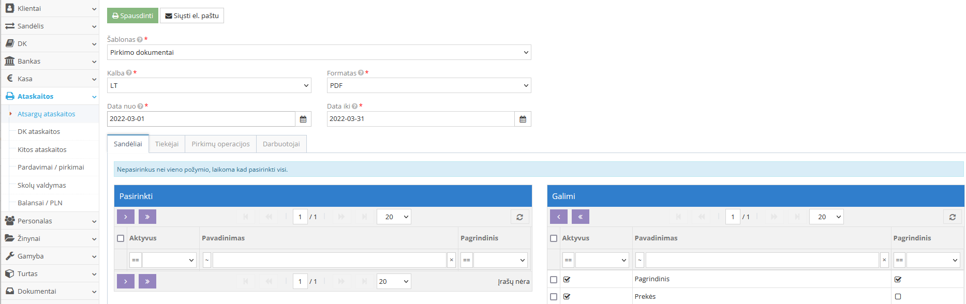Image resolution: width=966 pixels, height=304 pixels.
Task: Click the Spausdinti button
Action: (x=132, y=16)
